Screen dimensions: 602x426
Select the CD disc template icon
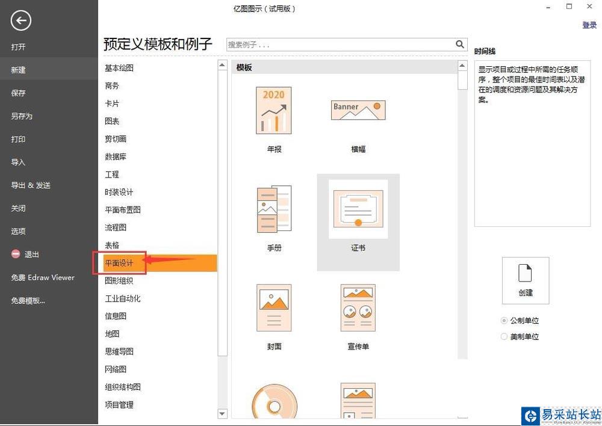[x=274, y=401]
